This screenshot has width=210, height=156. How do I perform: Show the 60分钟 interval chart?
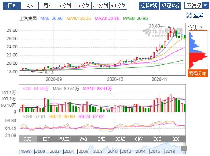click(118, 6)
